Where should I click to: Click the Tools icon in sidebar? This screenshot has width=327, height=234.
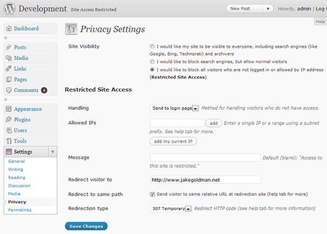[9, 141]
